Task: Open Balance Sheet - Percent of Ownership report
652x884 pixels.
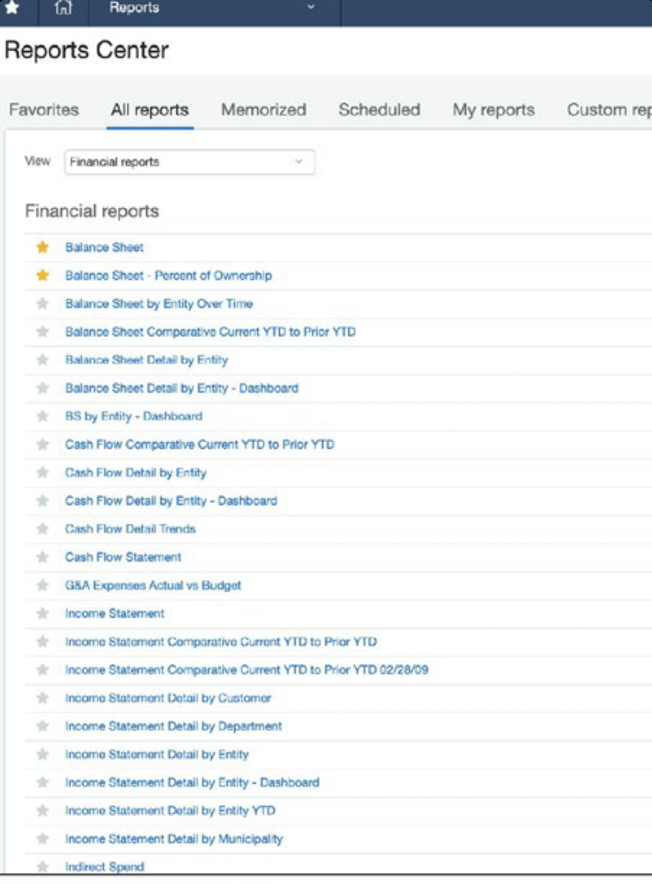Action: pos(168,275)
